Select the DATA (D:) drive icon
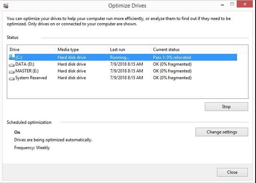This screenshot has height=183, width=256. pyautogui.click(x=12, y=65)
